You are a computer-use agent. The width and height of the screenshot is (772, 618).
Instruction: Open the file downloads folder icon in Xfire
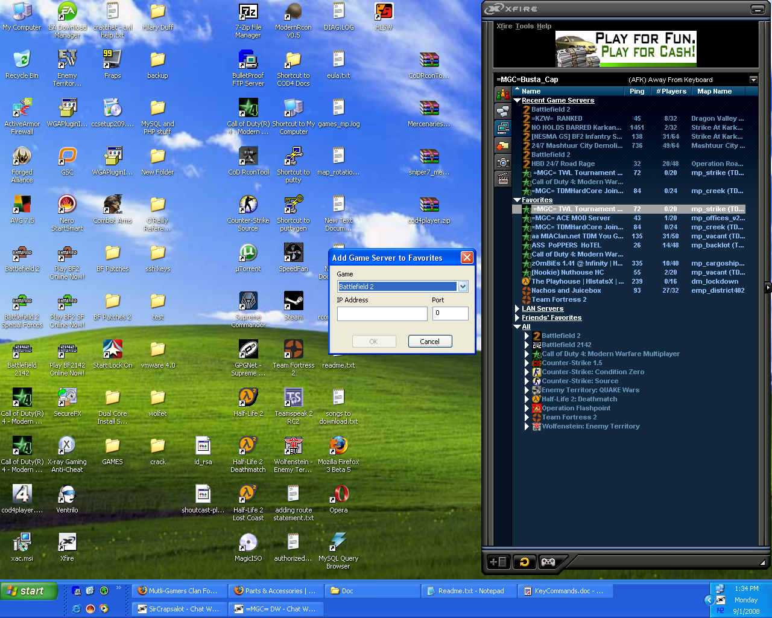click(503, 145)
